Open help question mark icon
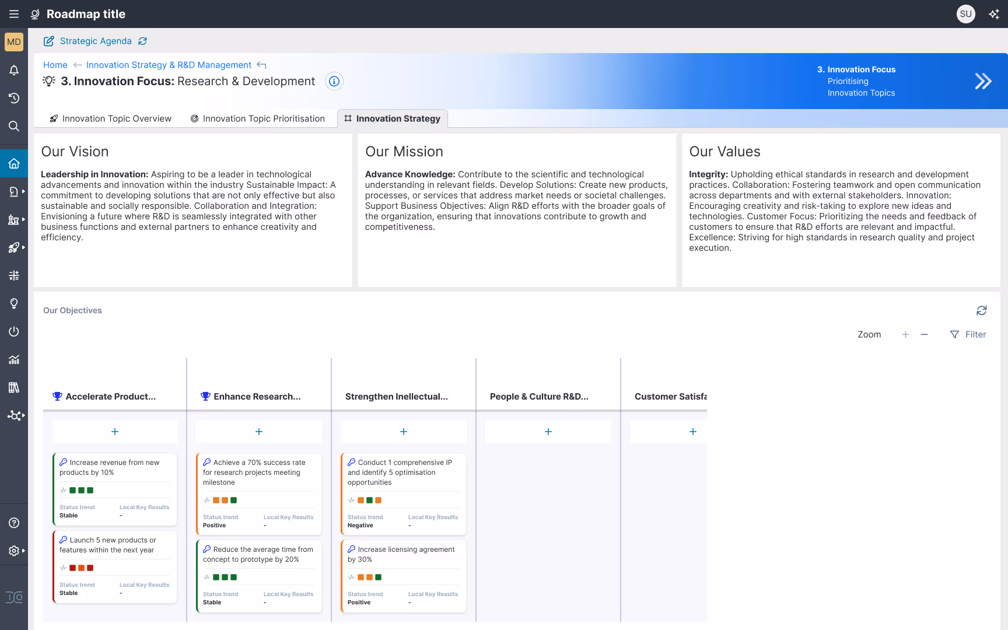Image resolution: width=1008 pixels, height=630 pixels. [14, 523]
